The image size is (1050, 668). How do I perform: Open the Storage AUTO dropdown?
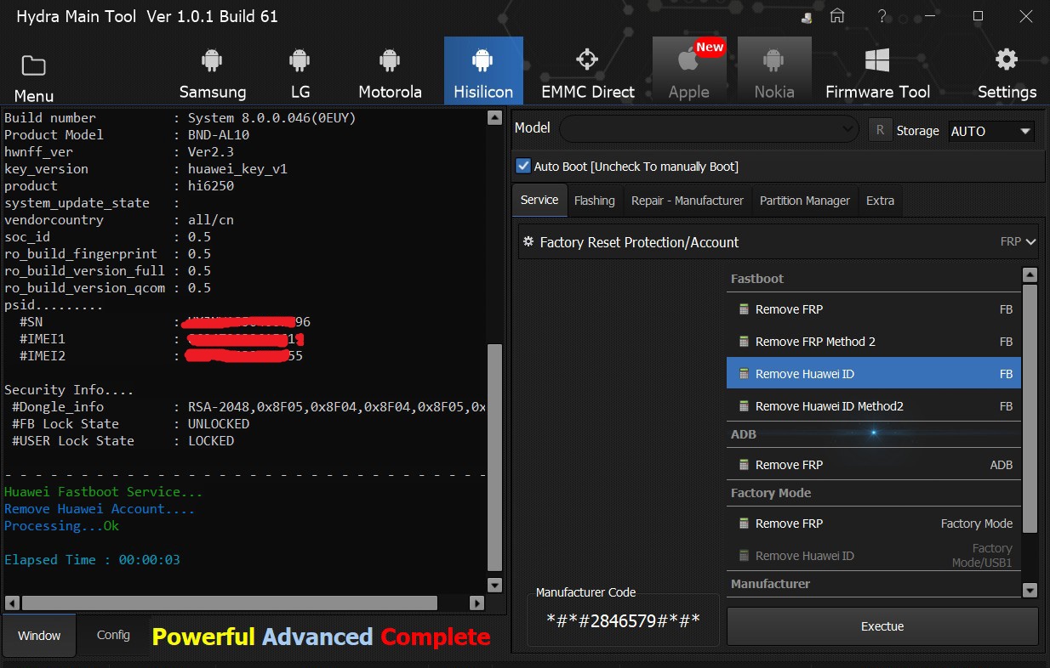pyautogui.click(x=990, y=131)
